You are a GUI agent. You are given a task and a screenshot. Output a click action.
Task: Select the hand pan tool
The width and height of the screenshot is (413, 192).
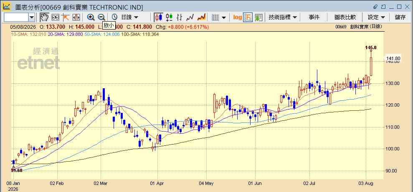(44, 17)
